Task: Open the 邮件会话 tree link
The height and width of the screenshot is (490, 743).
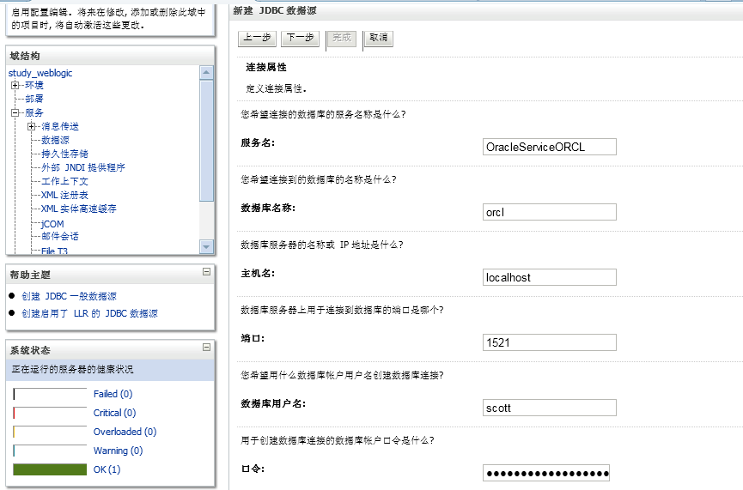Action: pos(60,236)
